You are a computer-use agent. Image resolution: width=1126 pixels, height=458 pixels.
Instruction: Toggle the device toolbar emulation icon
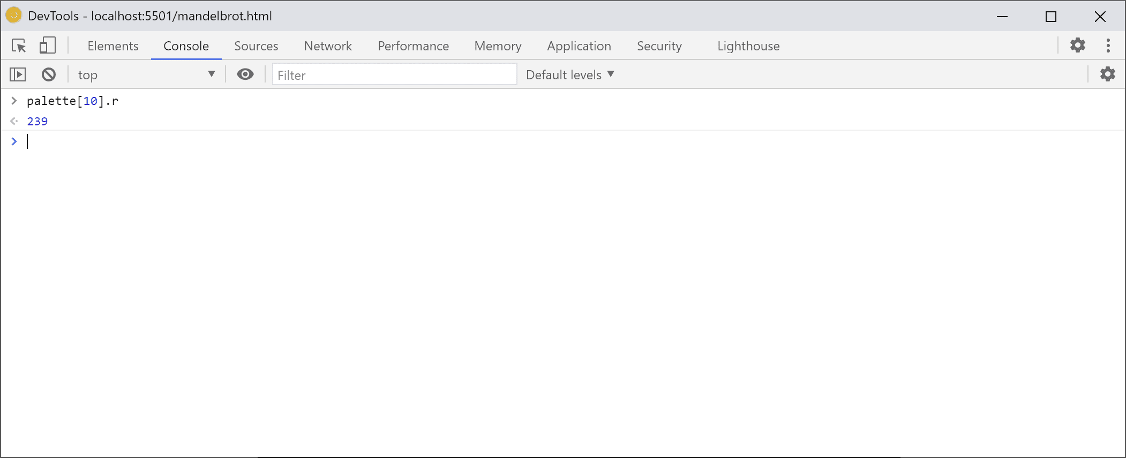click(x=48, y=46)
